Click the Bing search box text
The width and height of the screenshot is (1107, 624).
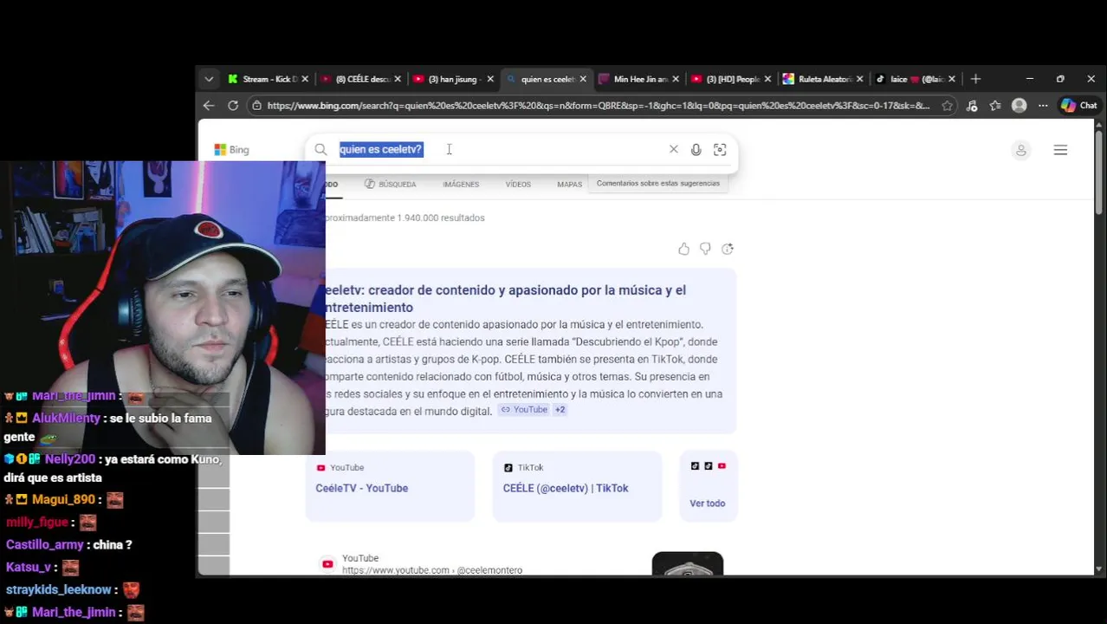coord(381,149)
